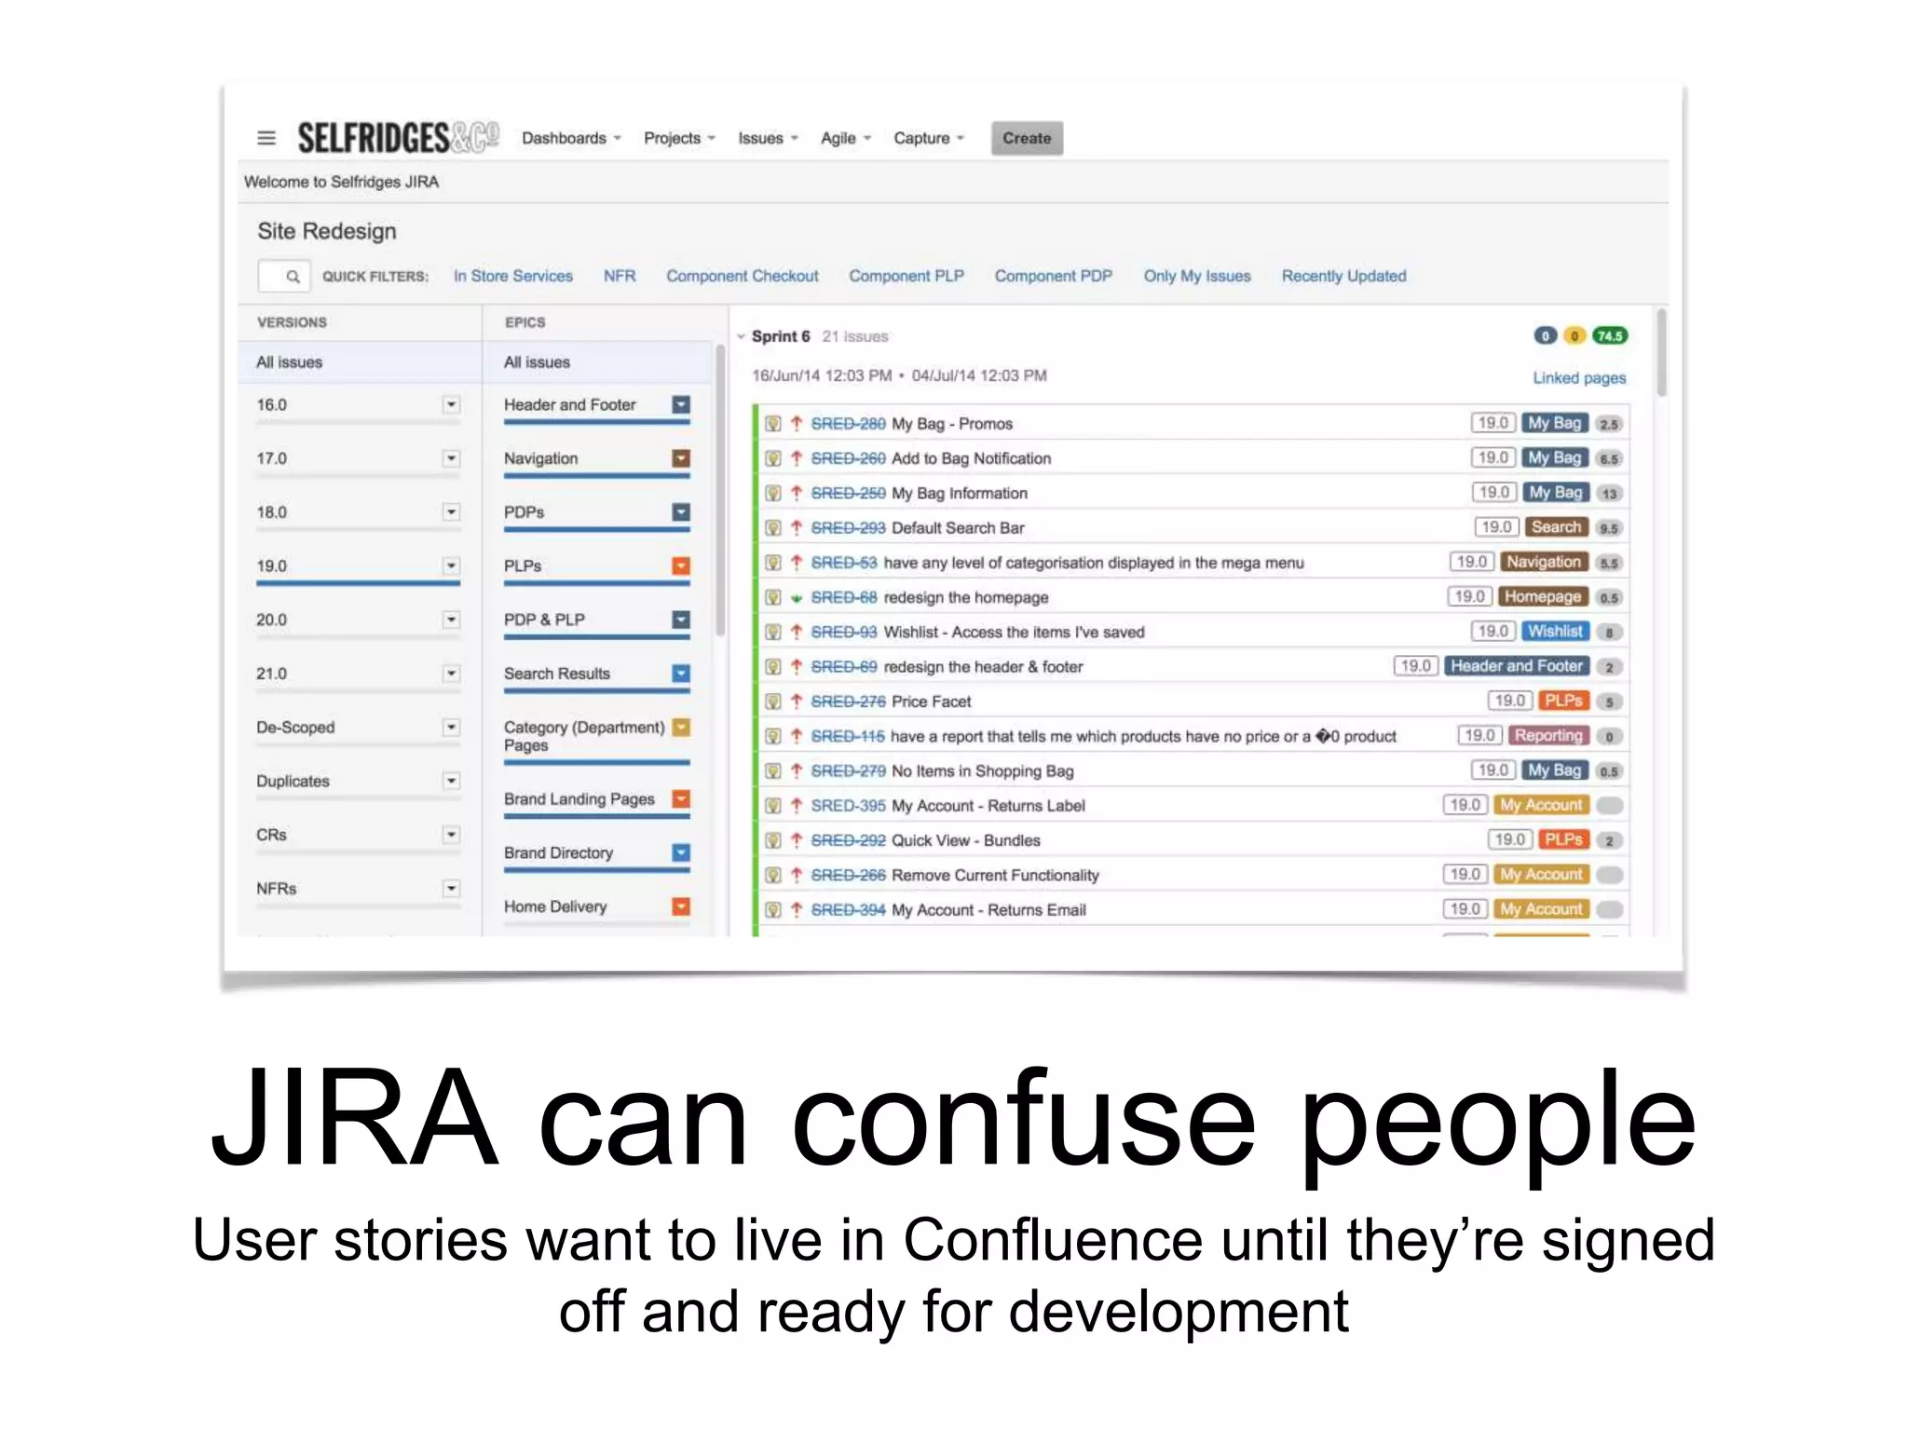Click Search epic label on SRED-293
Viewport: 1908px width, 1431px height.
point(1557,527)
